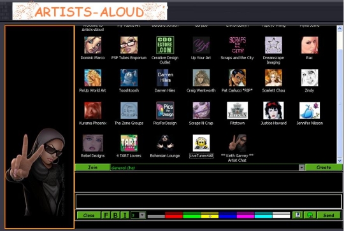Click the Artists-Aloud banner logo
This screenshot has height=231, width=344.
(90, 11)
